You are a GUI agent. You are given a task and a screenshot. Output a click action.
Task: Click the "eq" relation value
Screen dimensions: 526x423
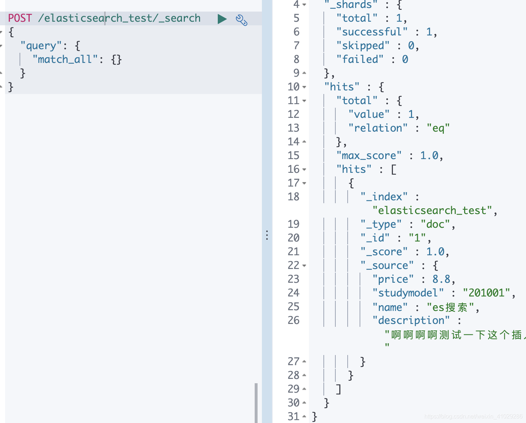[438, 128]
